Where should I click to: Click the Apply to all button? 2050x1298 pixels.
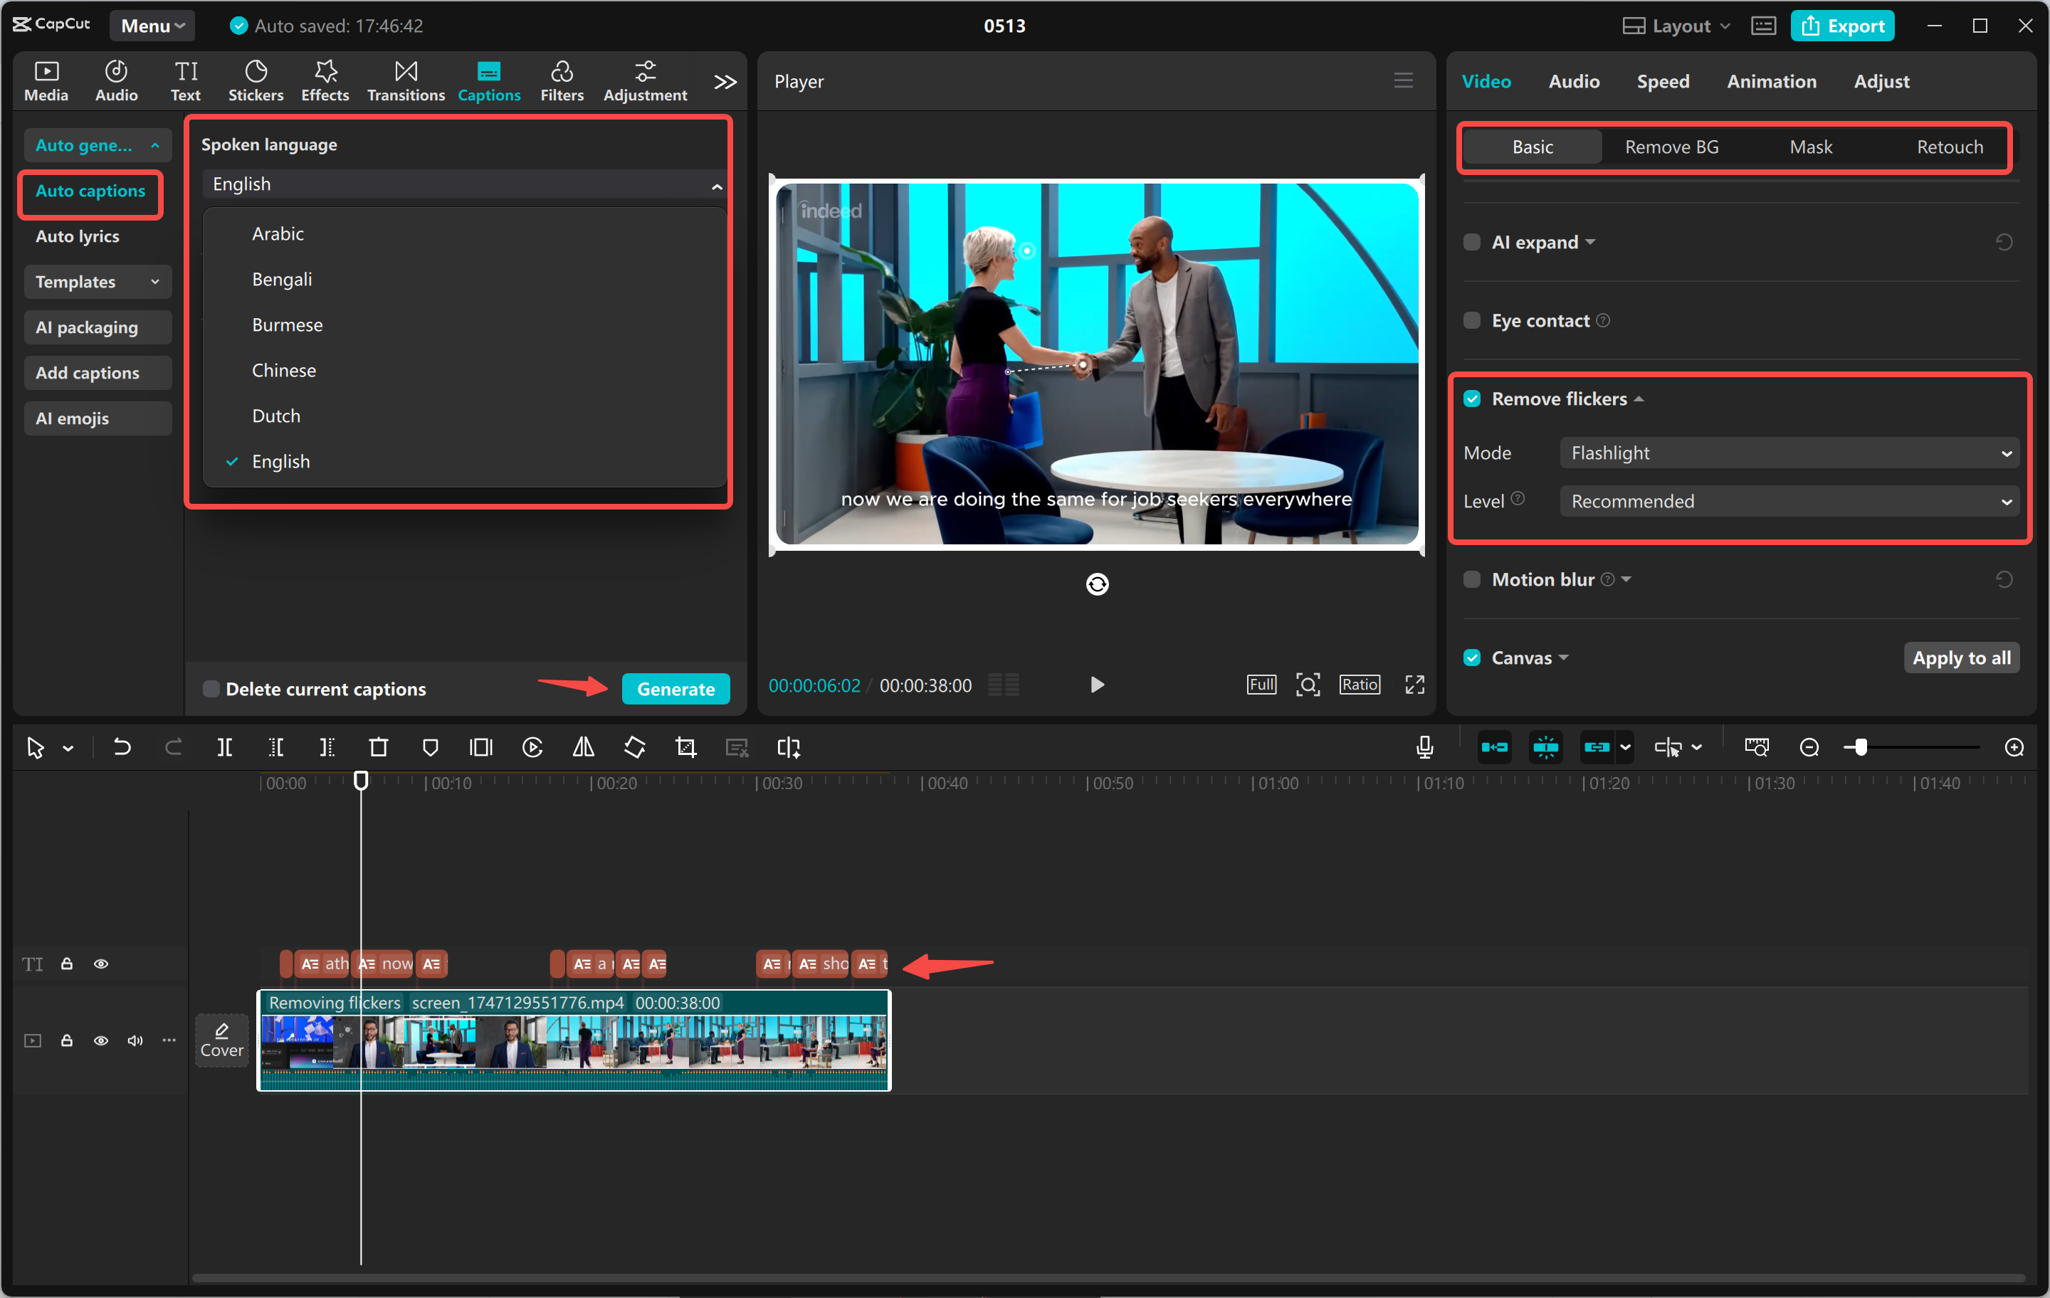coord(1960,657)
